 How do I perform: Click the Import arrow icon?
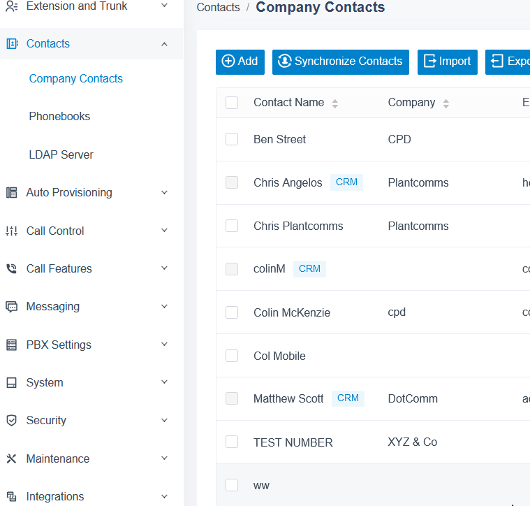430,62
